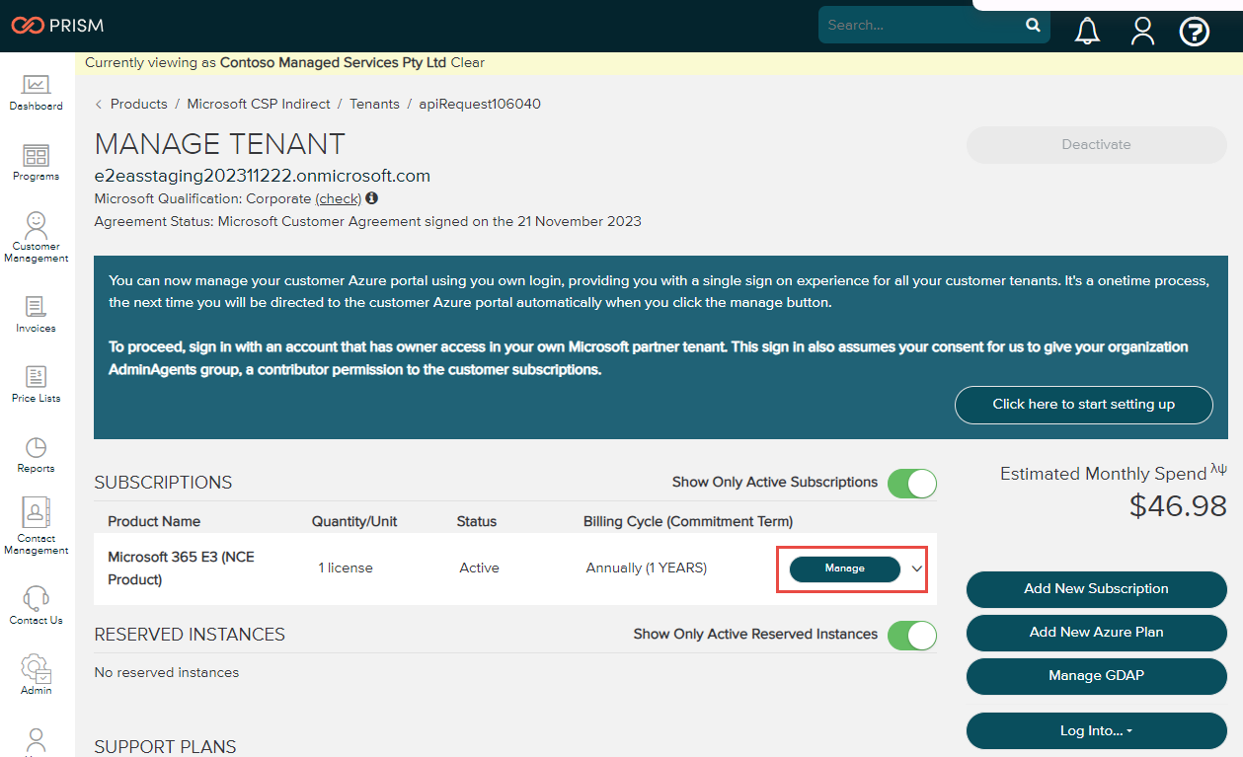Image resolution: width=1243 pixels, height=757 pixels.
Task: Click the Deactivate button
Action: coord(1096,144)
